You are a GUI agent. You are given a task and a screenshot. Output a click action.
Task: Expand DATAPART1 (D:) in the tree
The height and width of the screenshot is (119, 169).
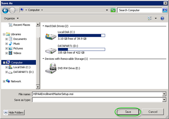7,72
